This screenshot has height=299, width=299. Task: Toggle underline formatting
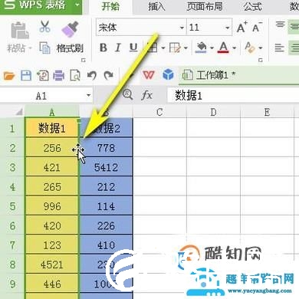(133, 48)
